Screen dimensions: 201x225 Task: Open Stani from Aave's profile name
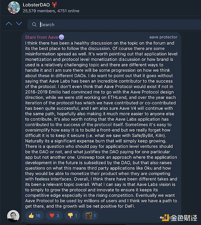tap(42, 37)
